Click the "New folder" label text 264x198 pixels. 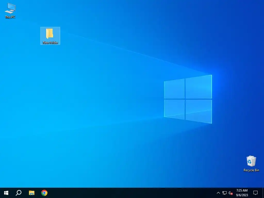tap(50, 43)
